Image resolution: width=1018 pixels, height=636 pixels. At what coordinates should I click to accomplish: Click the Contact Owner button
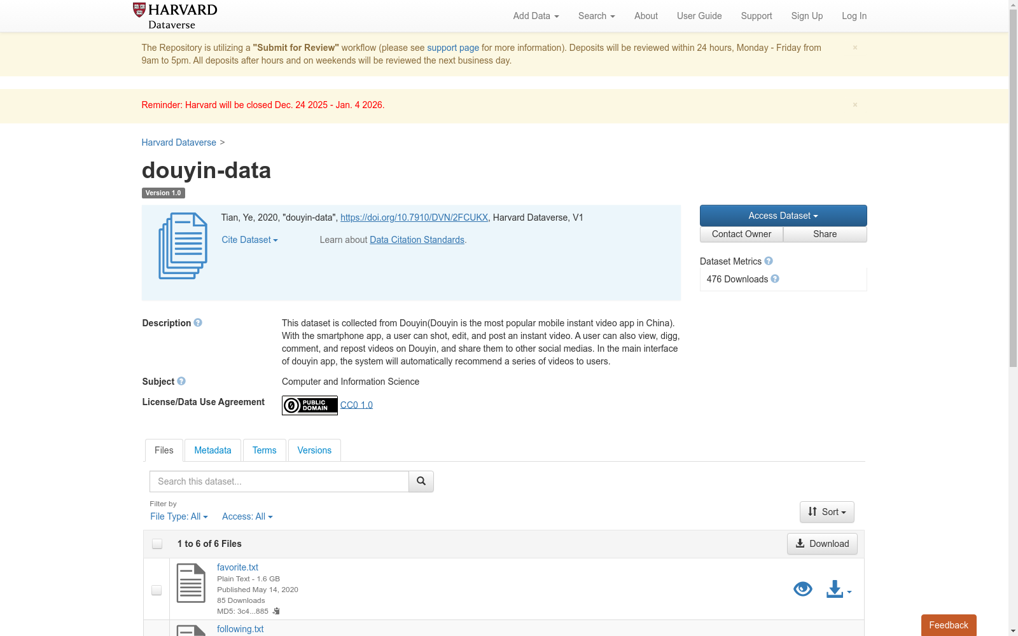[x=741, y=234]
